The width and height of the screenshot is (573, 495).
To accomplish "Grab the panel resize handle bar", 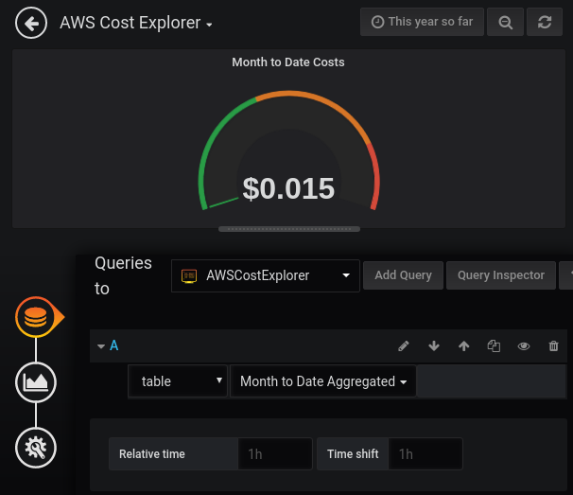I will coord(289,229).
